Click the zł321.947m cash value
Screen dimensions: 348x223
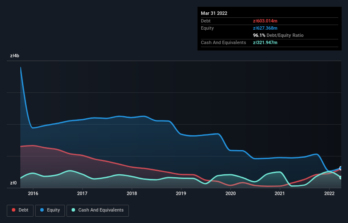[x=265, y=42]
